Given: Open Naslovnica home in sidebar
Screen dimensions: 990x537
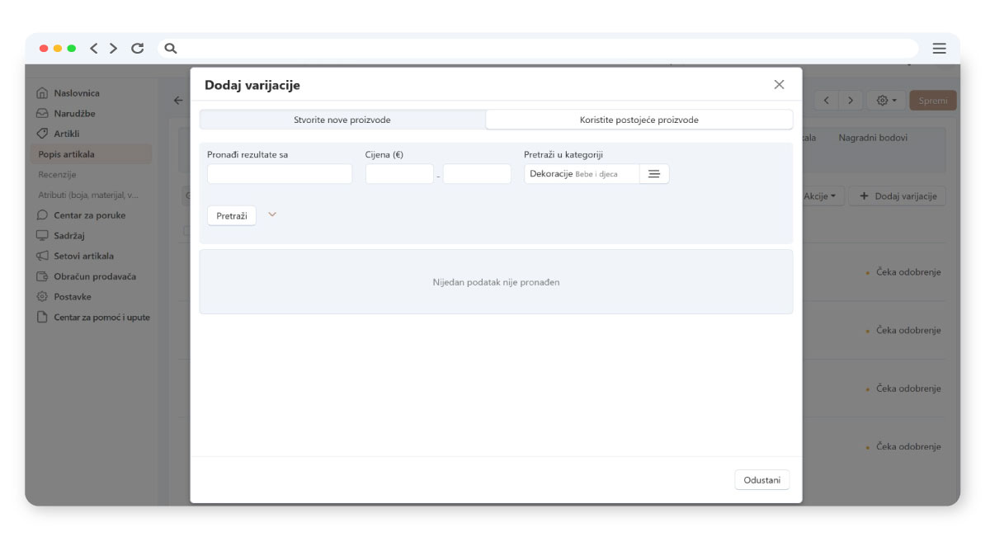Looking at the screenshot, I should coord(76,93).
